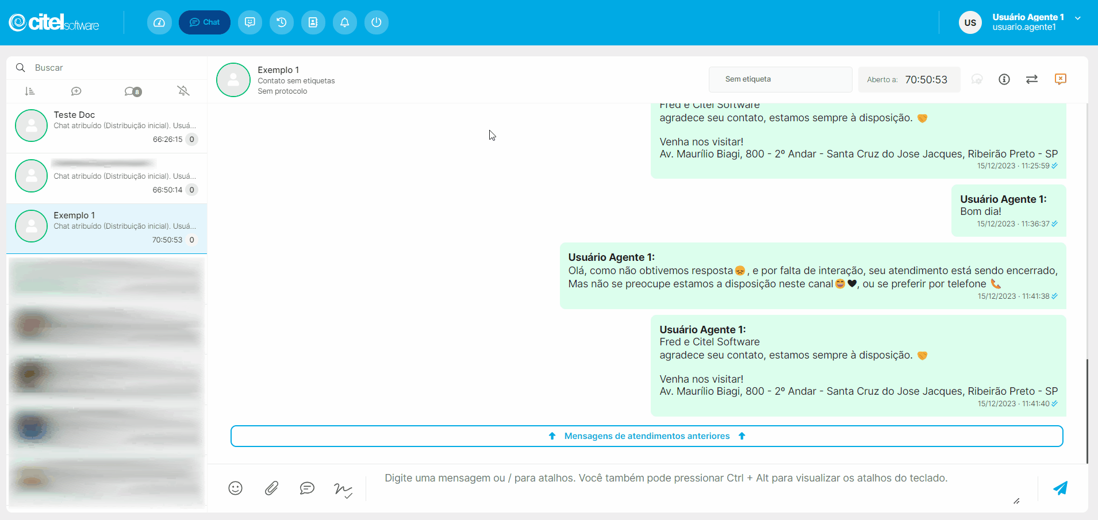The width and height of the screenshot is (1098, 520).
Task: Open the contacts book icon in top bar
Action: coord(313,22)
